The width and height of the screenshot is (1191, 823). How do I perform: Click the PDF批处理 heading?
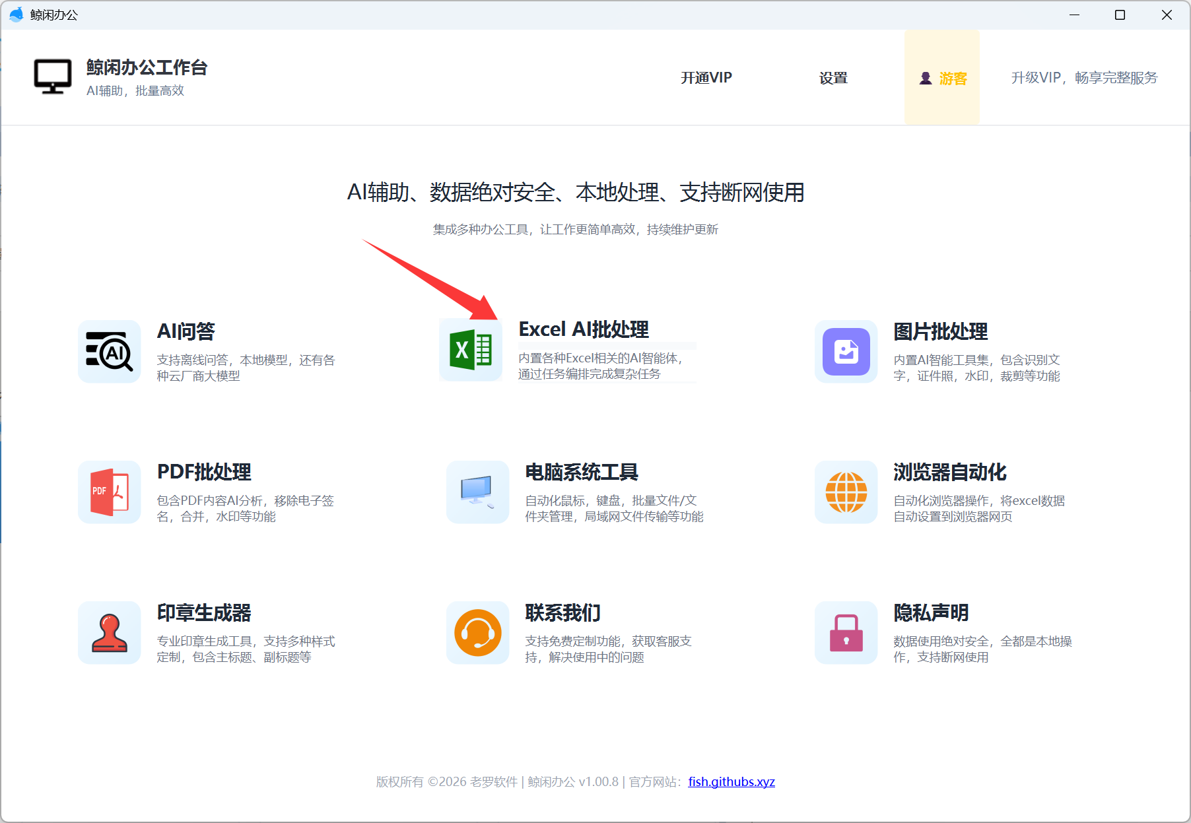coord(204,472)
